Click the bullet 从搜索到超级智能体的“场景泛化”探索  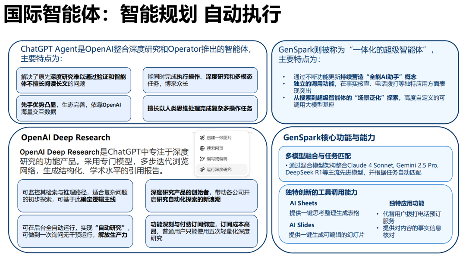pyautogui.click(x=369, y=101)
